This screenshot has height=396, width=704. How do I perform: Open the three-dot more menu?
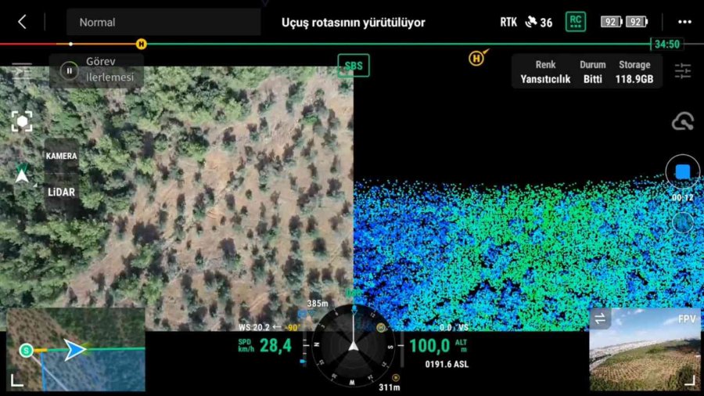coord(684,22)
